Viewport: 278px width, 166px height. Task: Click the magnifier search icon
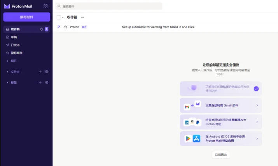pos(59,6)
